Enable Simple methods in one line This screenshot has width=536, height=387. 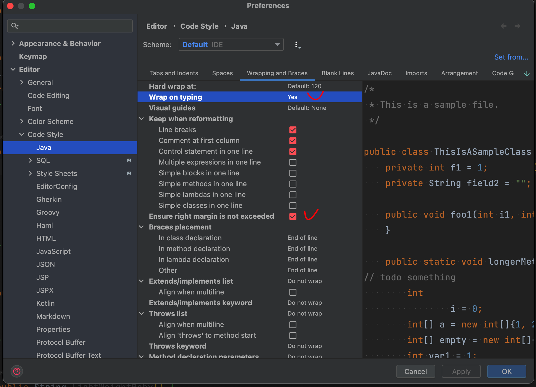tap(293, 184)
